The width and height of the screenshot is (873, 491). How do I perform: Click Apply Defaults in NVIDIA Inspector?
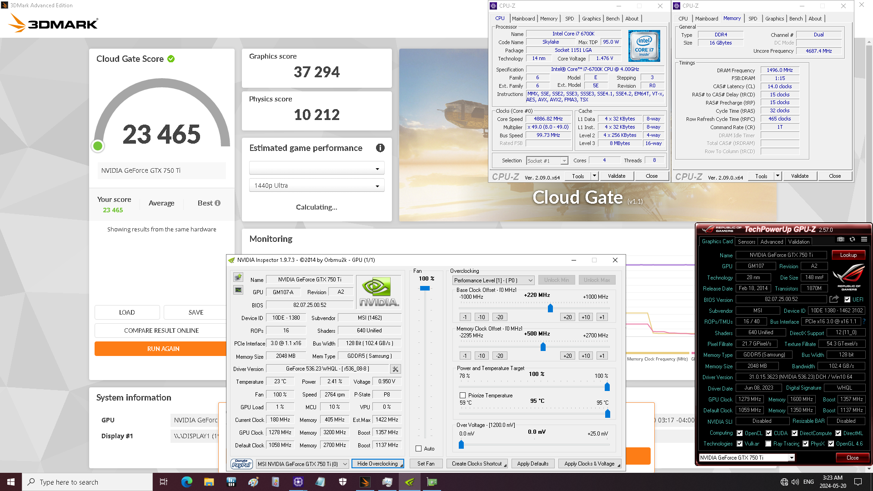[533, 464]
